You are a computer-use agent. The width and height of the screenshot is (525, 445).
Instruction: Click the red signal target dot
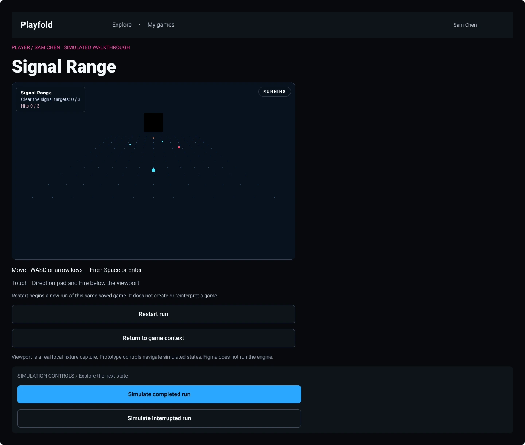pyautogui.click(x=179, y=147)
